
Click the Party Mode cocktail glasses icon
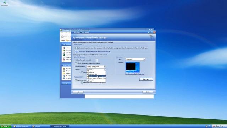click(151, 37)
